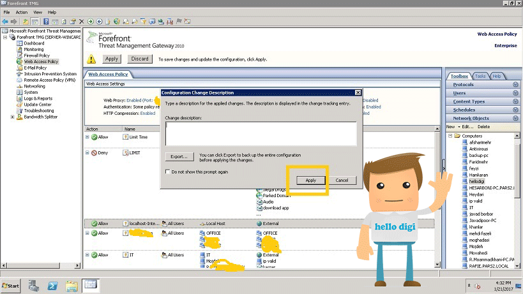
Task: Select Remote Access Policy (VPN)
Action: point(49,80)
